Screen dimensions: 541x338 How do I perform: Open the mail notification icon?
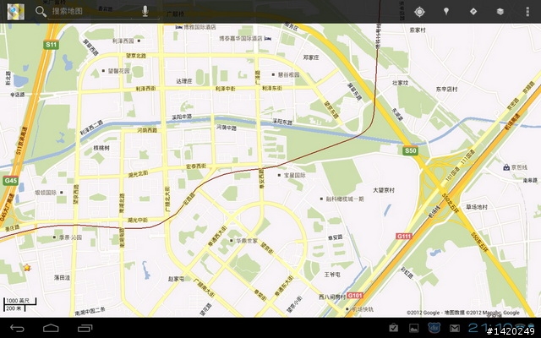point(455,329)
